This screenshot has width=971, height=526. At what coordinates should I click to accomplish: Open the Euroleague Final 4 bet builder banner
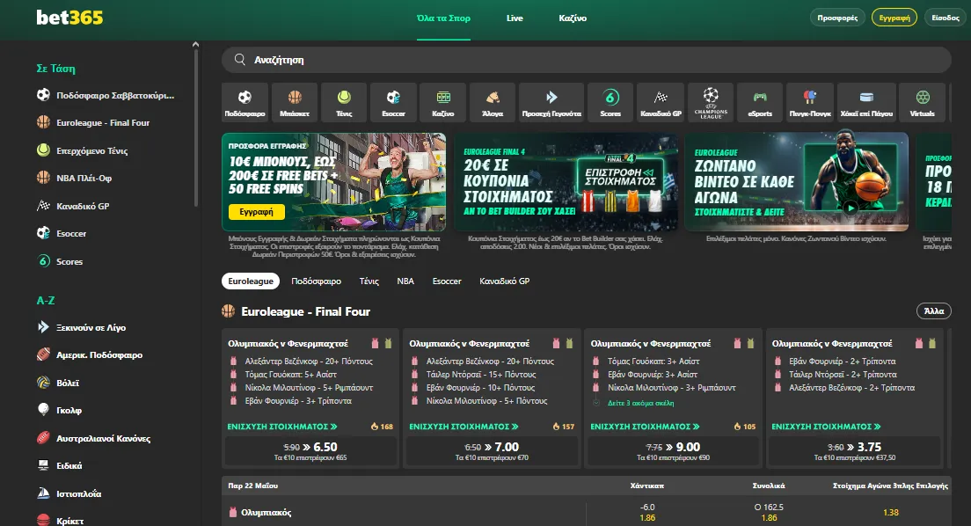point(566,181)
